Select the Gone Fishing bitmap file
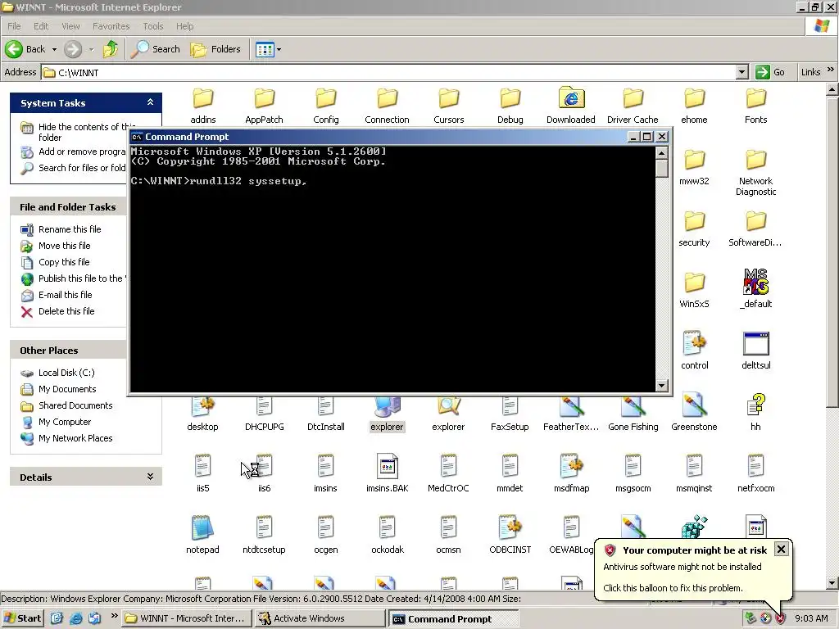The width and height of the screenshot is (839, 629). tap(633, 413)
